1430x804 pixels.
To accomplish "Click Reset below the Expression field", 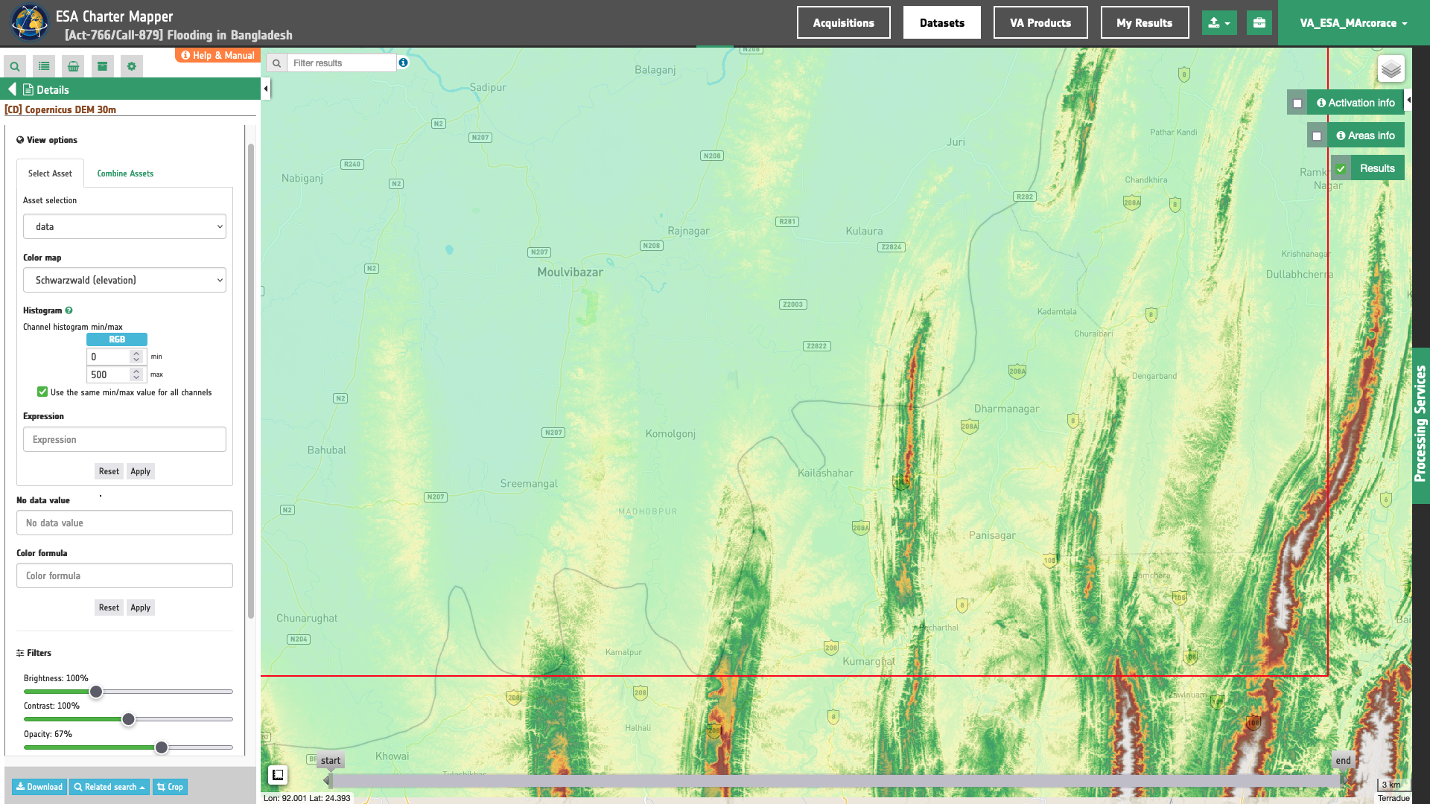I will point(109,471).
